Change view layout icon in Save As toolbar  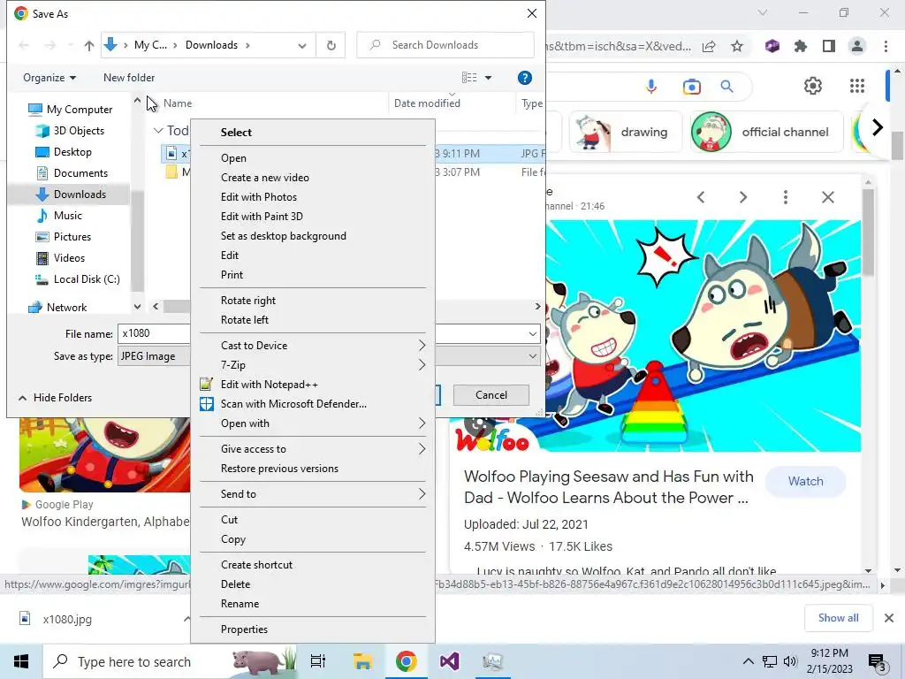(469, 78)
